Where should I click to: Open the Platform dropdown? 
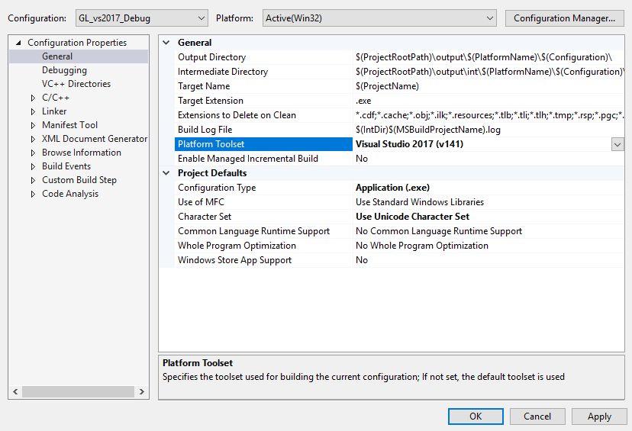[489, 18]
